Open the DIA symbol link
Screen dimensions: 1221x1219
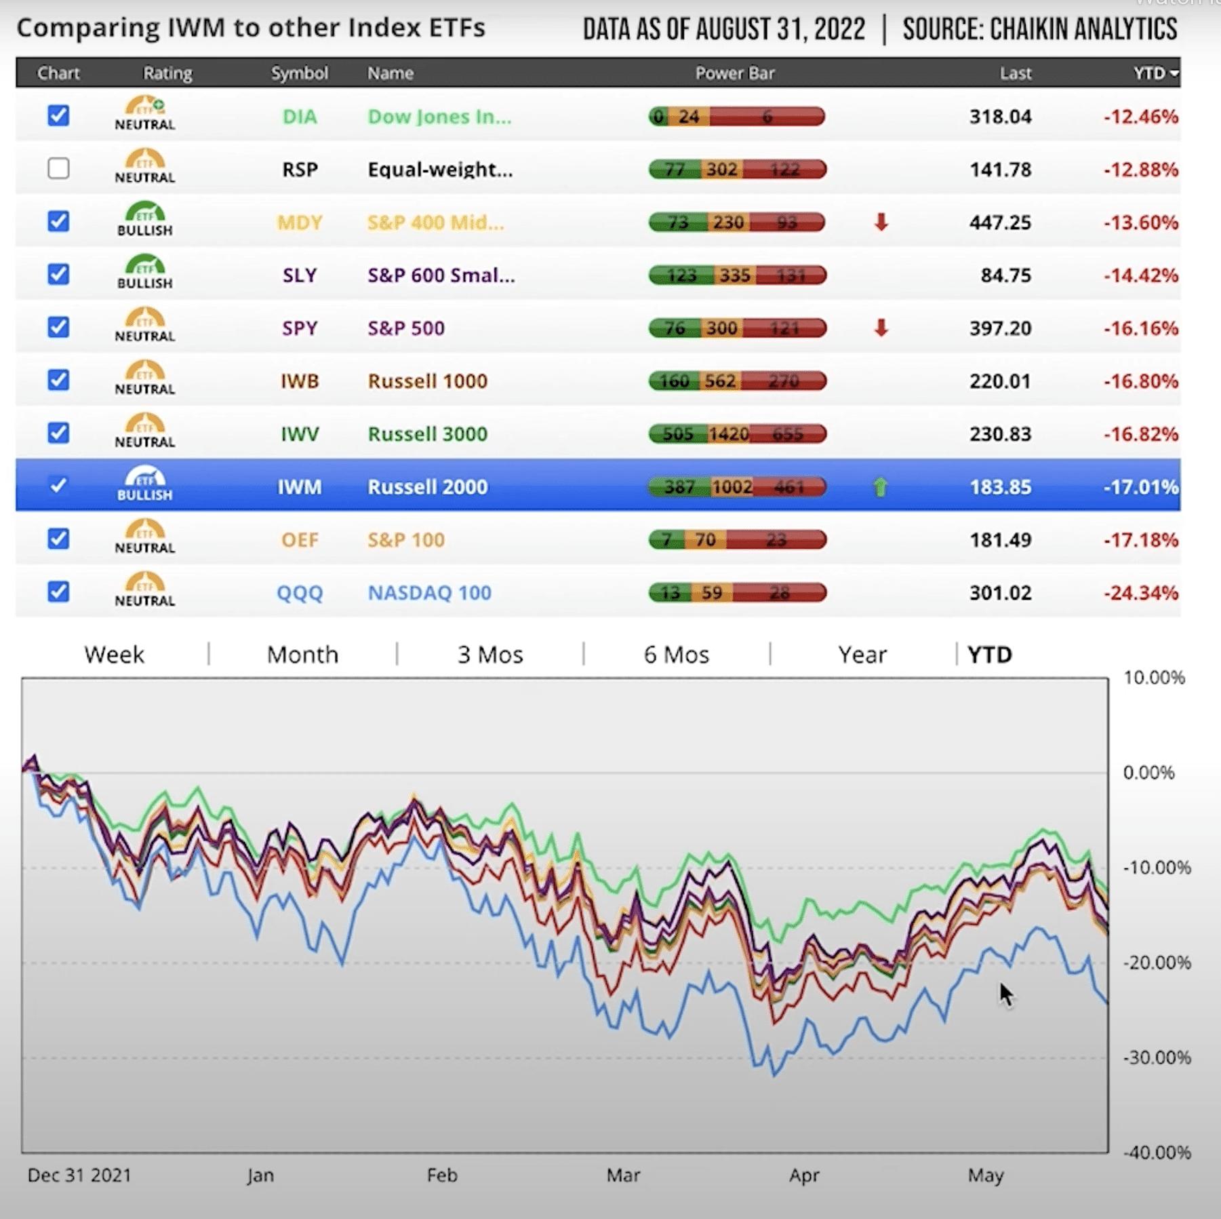(x=300, y=117)
